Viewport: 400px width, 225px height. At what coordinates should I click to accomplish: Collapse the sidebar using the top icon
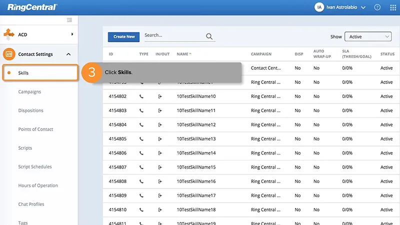[x=69, y=20]
